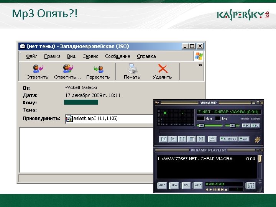Toggle Winamp windowshade mode button
The width and height of the screenshot is (276, 207).
pyautogui.click(x=258, y=103)
